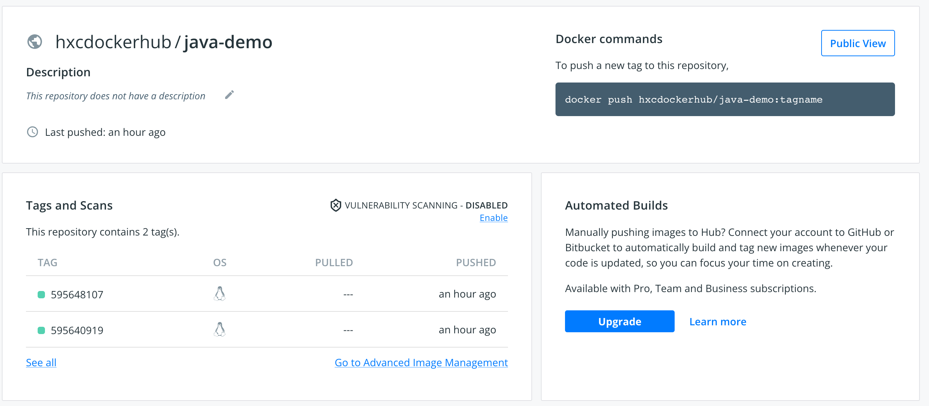This screenshot has width=929, height=406.
Task: Go to Advanced Image Management
Action: [x=421, y=362]
